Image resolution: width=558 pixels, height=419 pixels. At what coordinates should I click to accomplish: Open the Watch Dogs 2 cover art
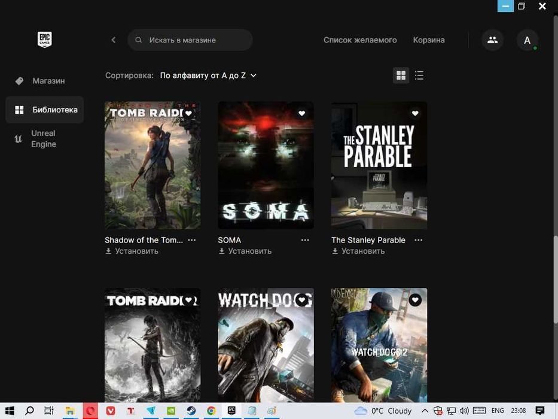(379, 345)
